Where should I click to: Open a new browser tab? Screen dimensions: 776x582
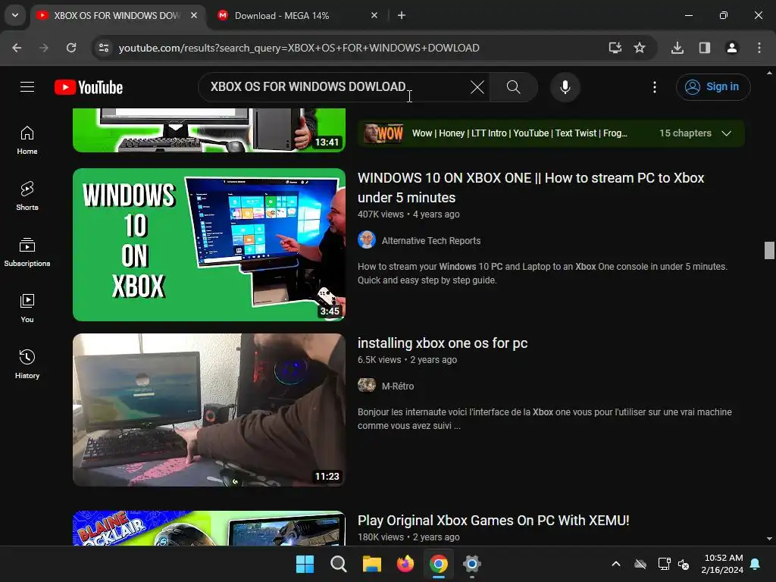402,15
